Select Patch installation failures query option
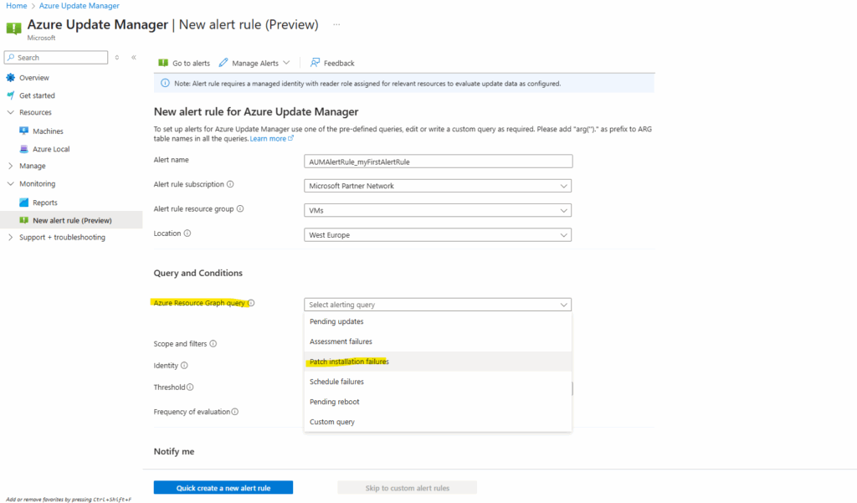The width and height of the screenshot is (857, 503). click(x=438, y=362)
